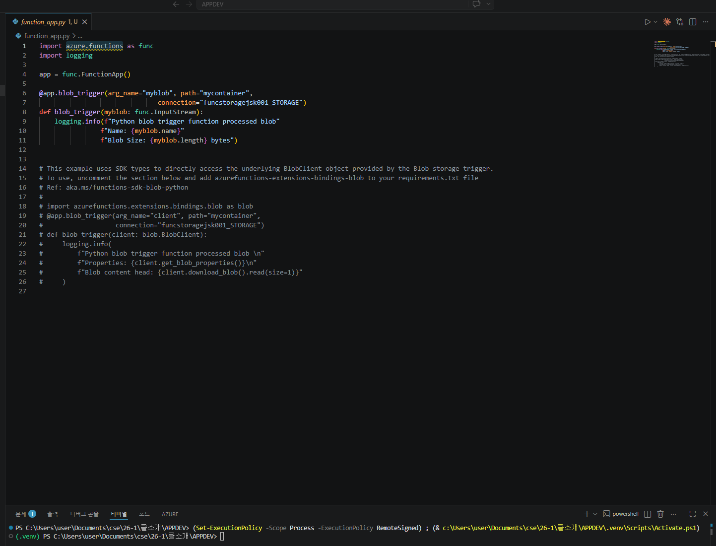Open the run options dropdown arrow
Screen dimensions: 716x546
655,22
